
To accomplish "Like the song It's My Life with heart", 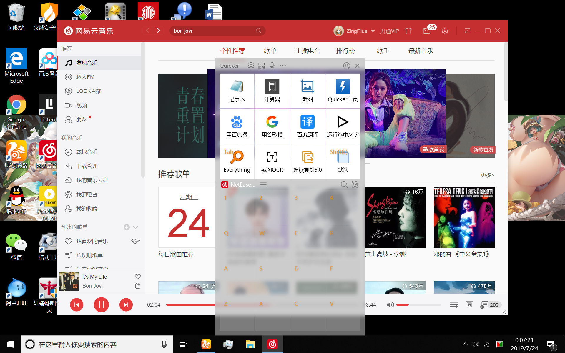I will tap(137, 277).
